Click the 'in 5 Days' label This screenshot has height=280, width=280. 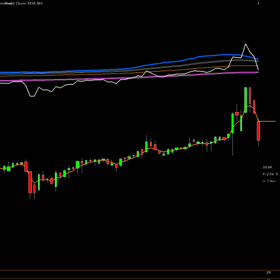point(269,181)
